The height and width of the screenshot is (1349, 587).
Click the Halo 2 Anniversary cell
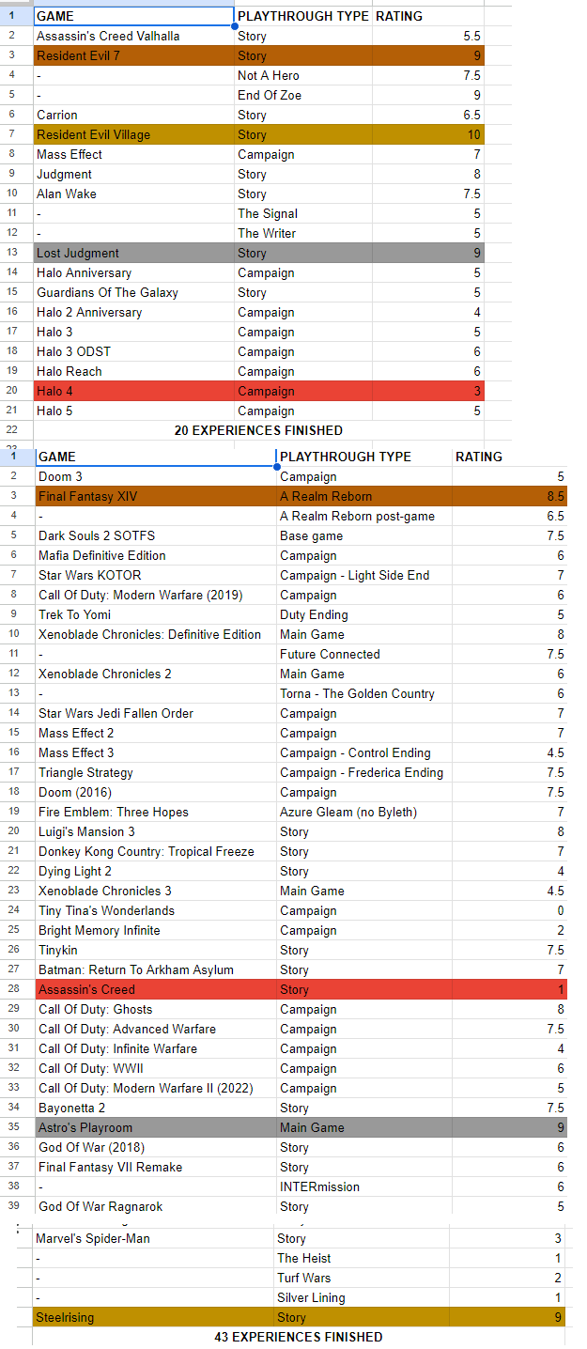tap(133, 312)
